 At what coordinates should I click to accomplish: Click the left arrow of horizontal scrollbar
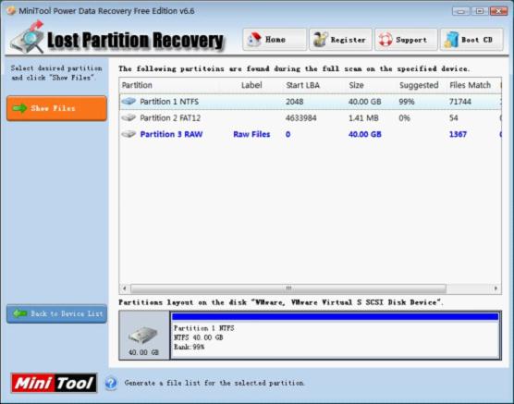click(x=125, y=288)
